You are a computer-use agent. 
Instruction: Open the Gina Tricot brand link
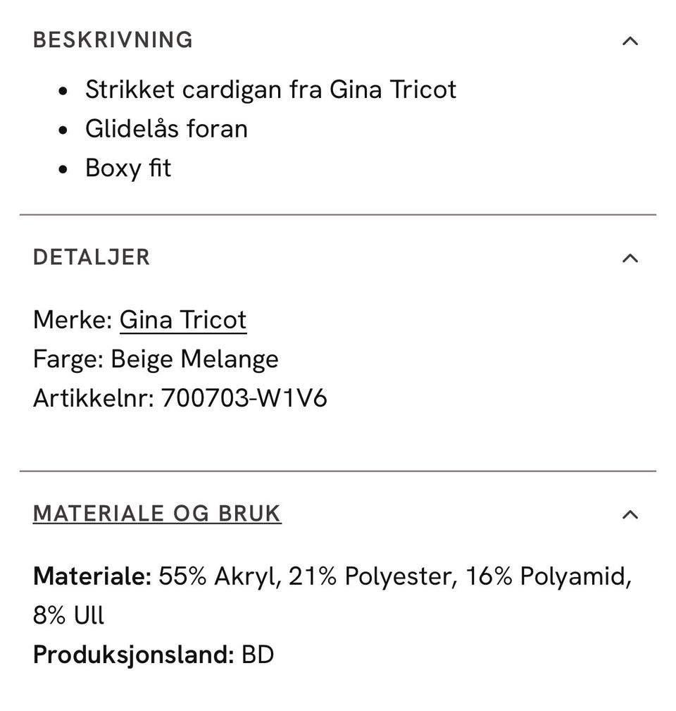tap(183, 319)
